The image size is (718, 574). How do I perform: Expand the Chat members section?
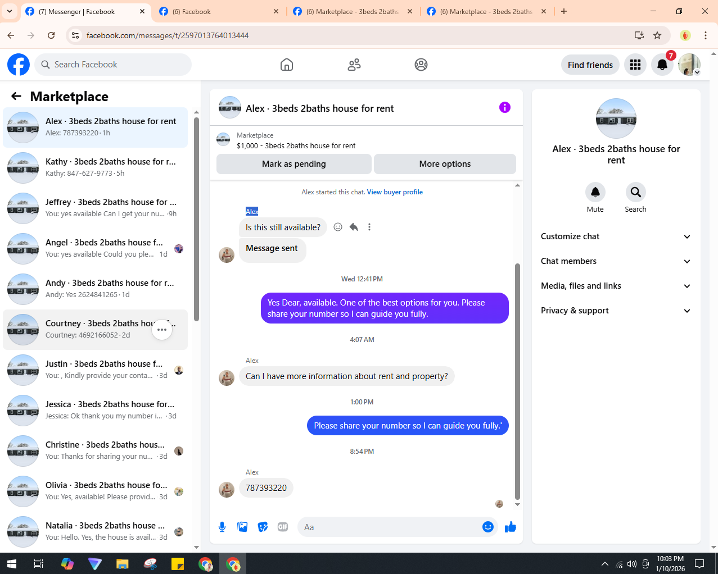(x=616, y=261)
